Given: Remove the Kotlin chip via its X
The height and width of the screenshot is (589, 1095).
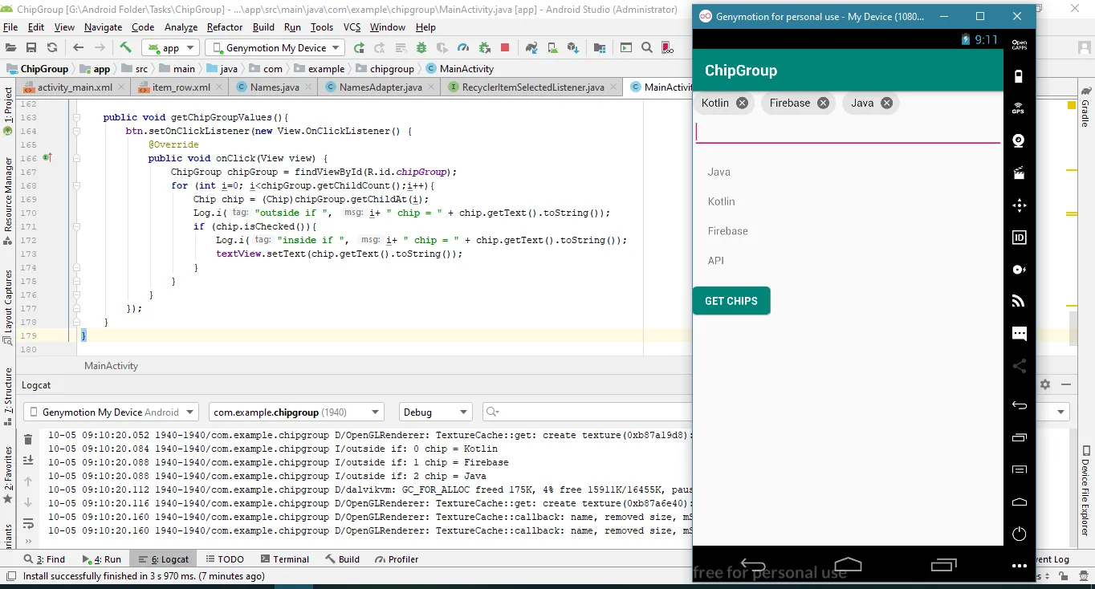Looking at the screenshot, I should click(742, 103).
